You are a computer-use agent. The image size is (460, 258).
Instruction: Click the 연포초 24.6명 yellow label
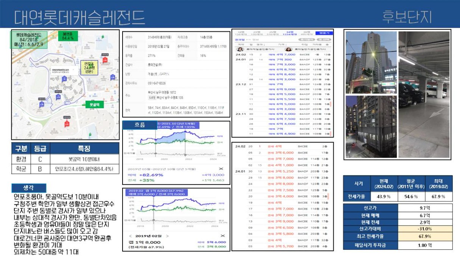(x=89, y=67)
